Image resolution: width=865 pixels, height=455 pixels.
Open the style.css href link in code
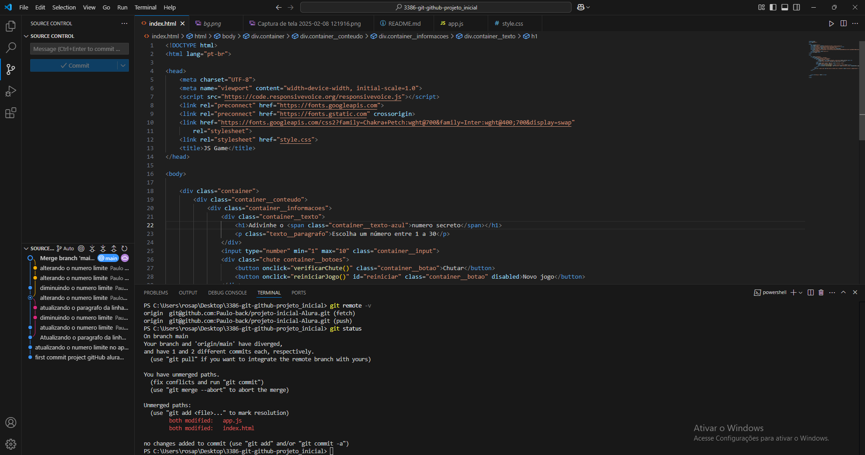tap(296, 139)
